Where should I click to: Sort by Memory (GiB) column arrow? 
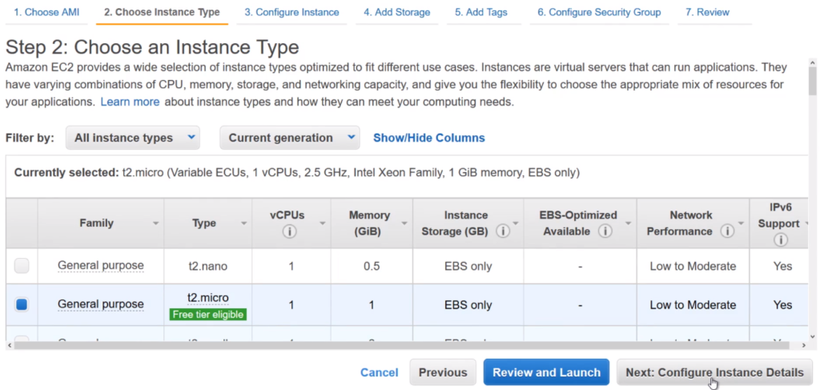pyautogui.click(x=405, y=223)
